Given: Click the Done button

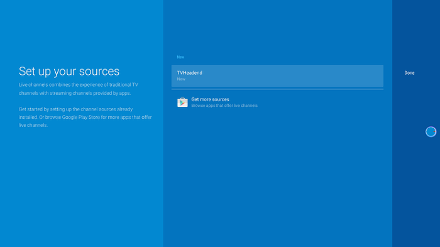Looking at the screenshot, I should (409, 73).
